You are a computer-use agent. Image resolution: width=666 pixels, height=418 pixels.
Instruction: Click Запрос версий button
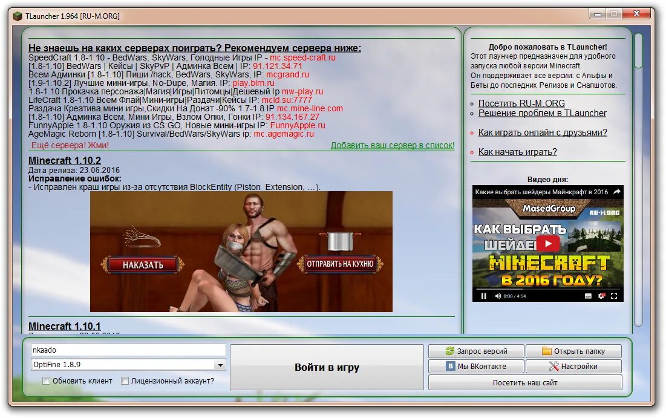pos(476,351)
